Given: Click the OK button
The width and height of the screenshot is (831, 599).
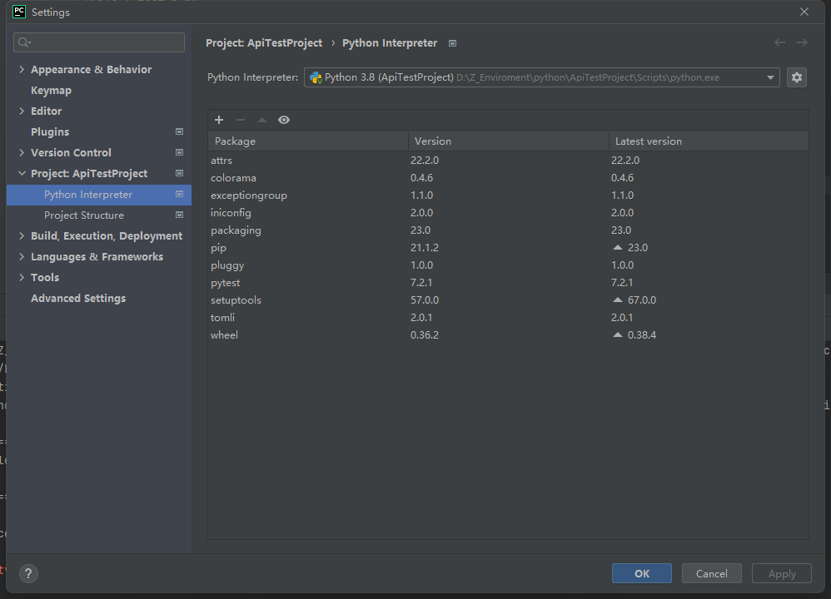Looking at the screenshot, I should [642, 573].
